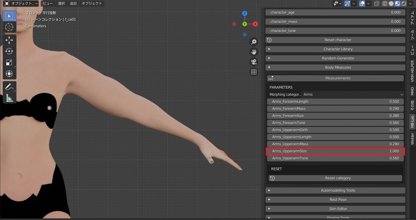Click the character_age value field
This screenshot has height=220, width=416.
point(336,12)
